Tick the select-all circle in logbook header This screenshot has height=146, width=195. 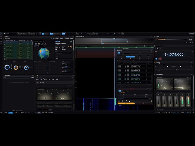point(5,40)
